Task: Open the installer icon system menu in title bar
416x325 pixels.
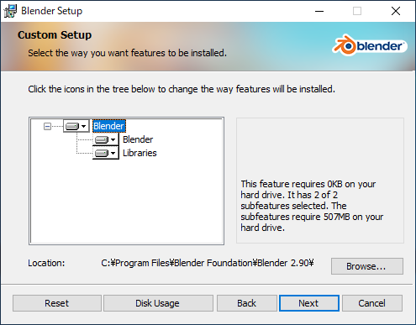Action: click(10, 11)
